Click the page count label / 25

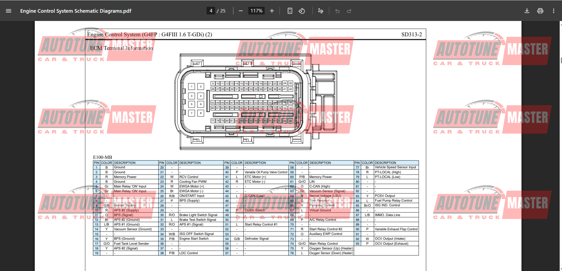(x=221, y=11)
